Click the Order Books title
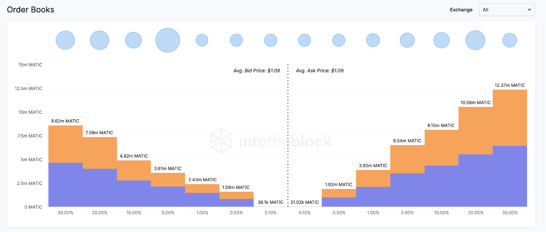This screenshot has height=232, width=546. click(31, 10)
